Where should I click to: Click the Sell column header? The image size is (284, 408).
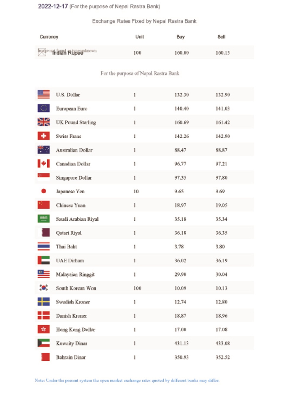tap(221, 37)
